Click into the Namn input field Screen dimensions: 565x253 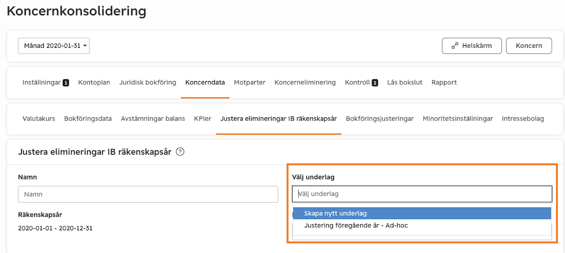click(148, 194)
